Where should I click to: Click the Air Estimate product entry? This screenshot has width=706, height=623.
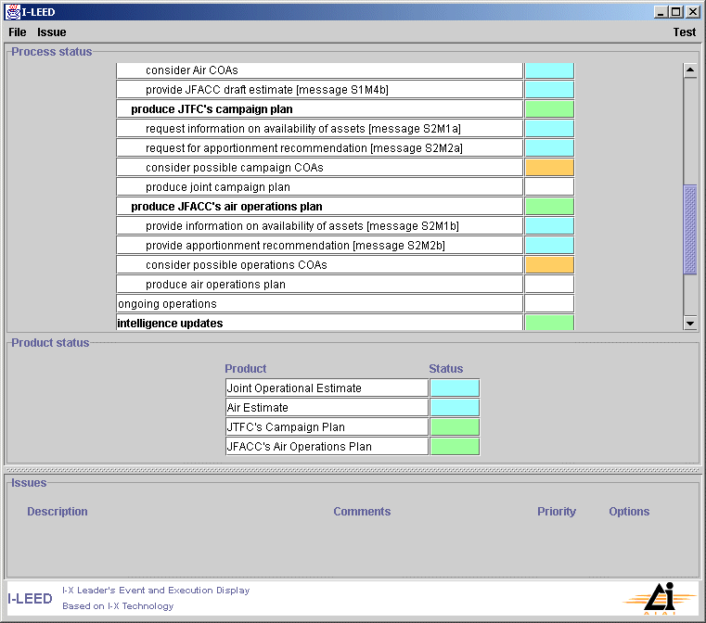327,408
